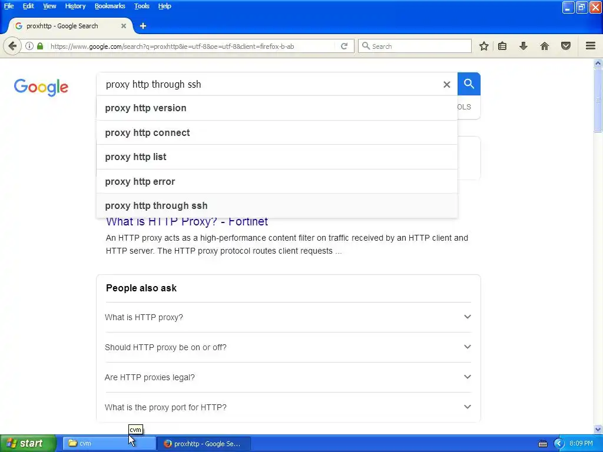This screenshot has width=603, height=452.
Task: Bookmark this page with star icon
Action: point(484,46)
